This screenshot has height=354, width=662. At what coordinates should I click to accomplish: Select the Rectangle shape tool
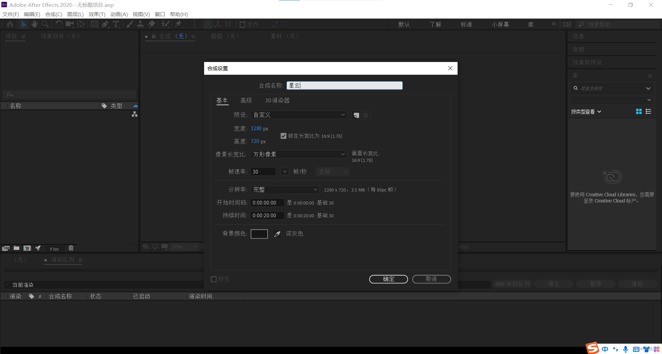pyautogui.click(x=94, y=24)
